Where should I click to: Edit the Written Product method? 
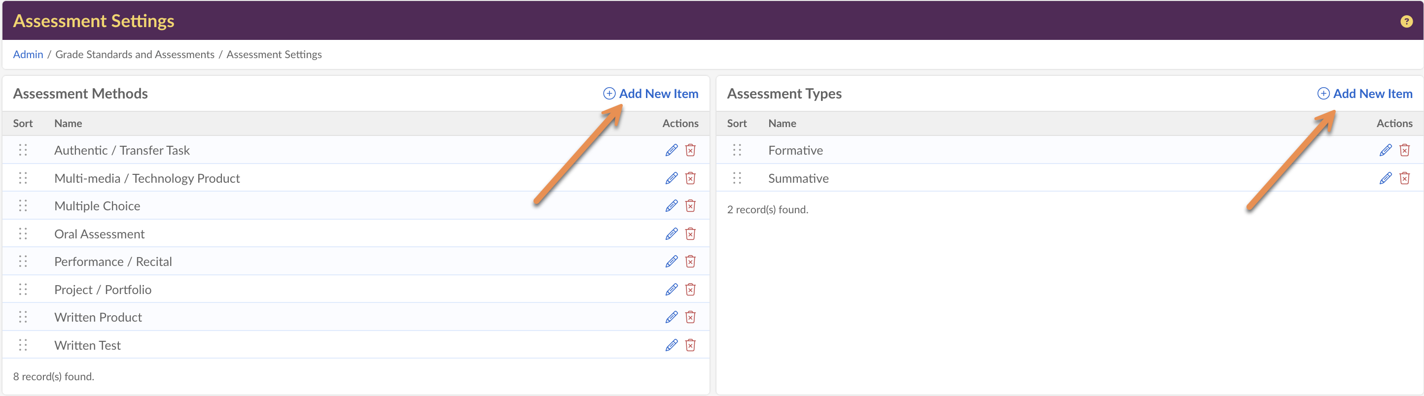(x=671, y=318)
